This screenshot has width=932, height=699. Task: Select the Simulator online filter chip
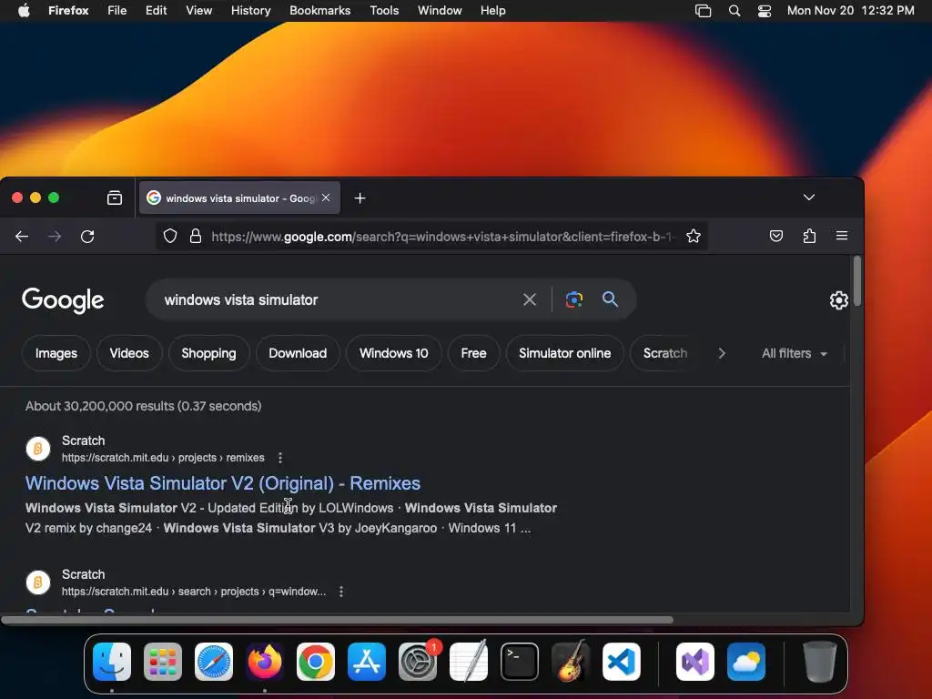(x=564, y=353)
